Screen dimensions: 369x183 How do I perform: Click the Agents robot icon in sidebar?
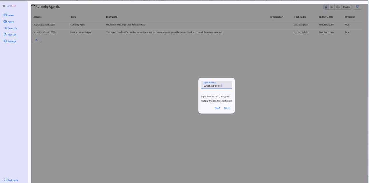pyautogui.click(x=5, y=22)
